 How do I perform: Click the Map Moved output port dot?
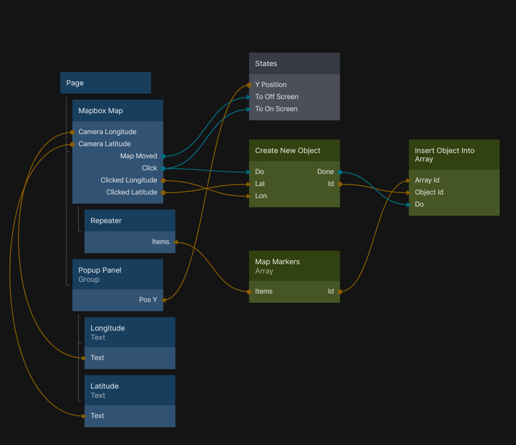click(163, 156)
